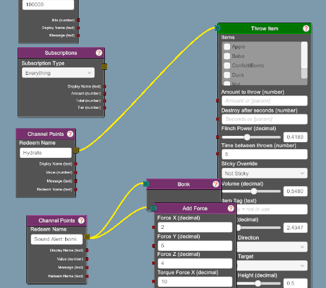
Task: Open help icon on Add Force node
Action: click(x=231, y=208)
